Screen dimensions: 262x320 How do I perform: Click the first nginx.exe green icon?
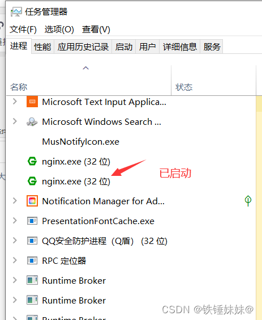pyautogui.click(x=32, y=162)
